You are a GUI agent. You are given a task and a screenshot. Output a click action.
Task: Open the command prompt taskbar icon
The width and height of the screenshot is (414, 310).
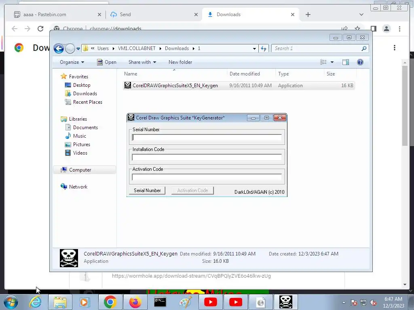click(x=160, y=302)
